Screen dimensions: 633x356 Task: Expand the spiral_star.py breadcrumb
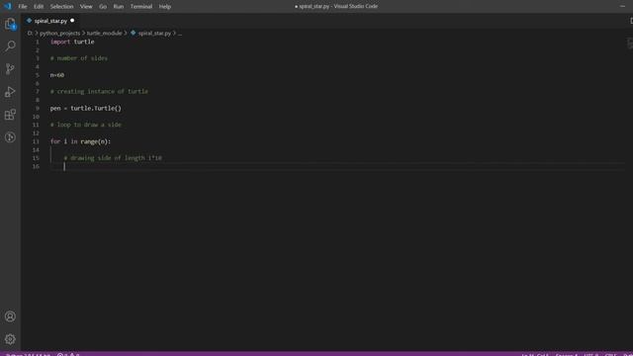pos(154,33)
